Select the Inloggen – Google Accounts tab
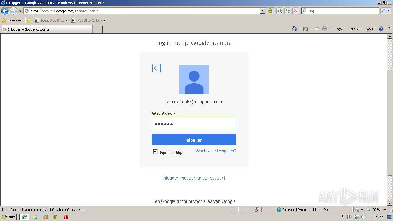393x221 pixels. click(47, 29)
